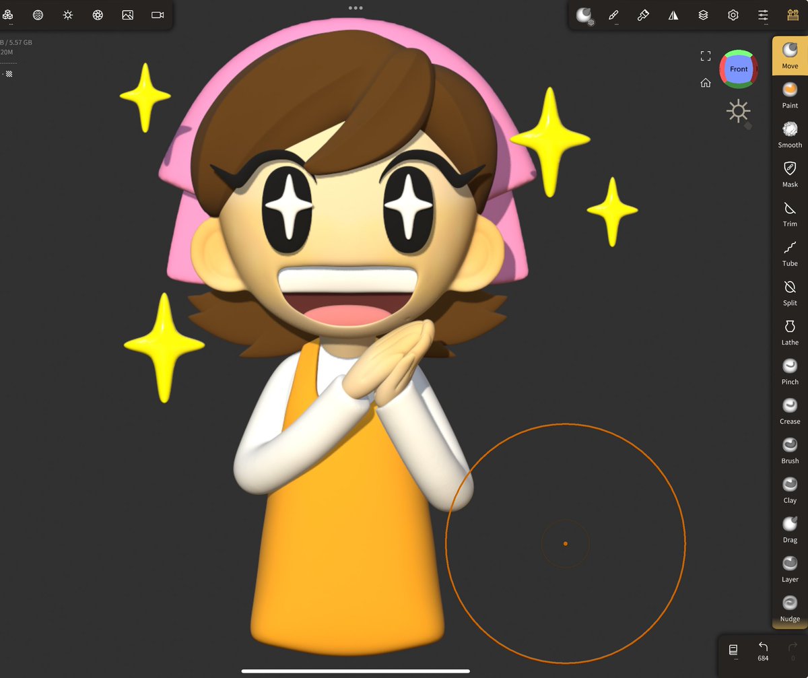Screen dimensions: 808x678
Task: Select the Tube tool
Action: click(790, 253)
